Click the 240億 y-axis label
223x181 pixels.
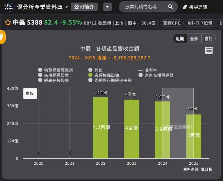click(12, 124)
